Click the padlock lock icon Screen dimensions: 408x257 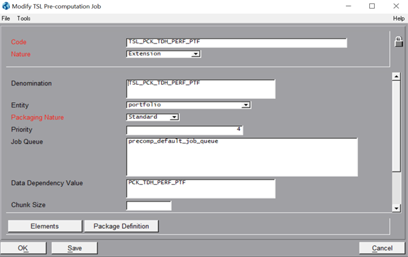(x=399, y=41)
